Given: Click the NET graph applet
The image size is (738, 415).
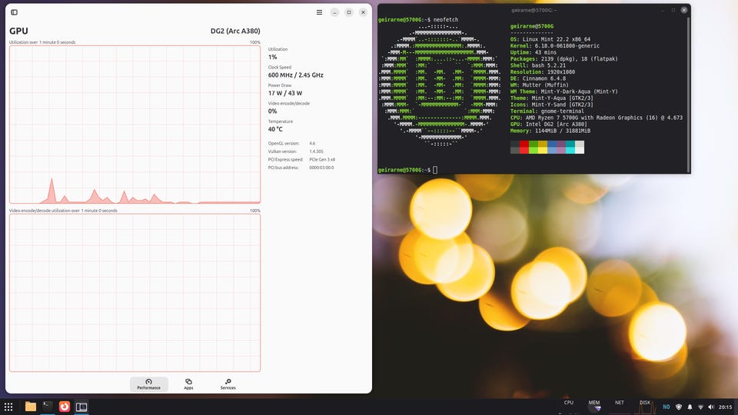Looking at the screenshot, I should pyautogui.click(x=620, y=404).
